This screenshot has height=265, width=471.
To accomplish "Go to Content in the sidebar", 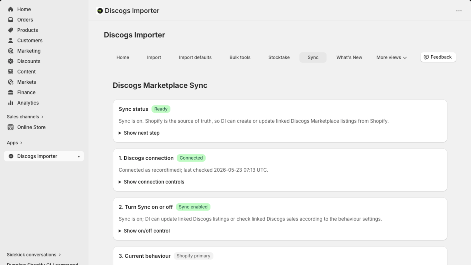I will 26,72.
